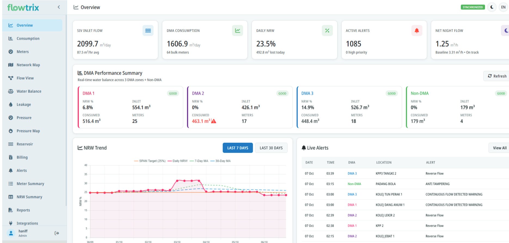Go to the Reservoir page

coord(24,144)
